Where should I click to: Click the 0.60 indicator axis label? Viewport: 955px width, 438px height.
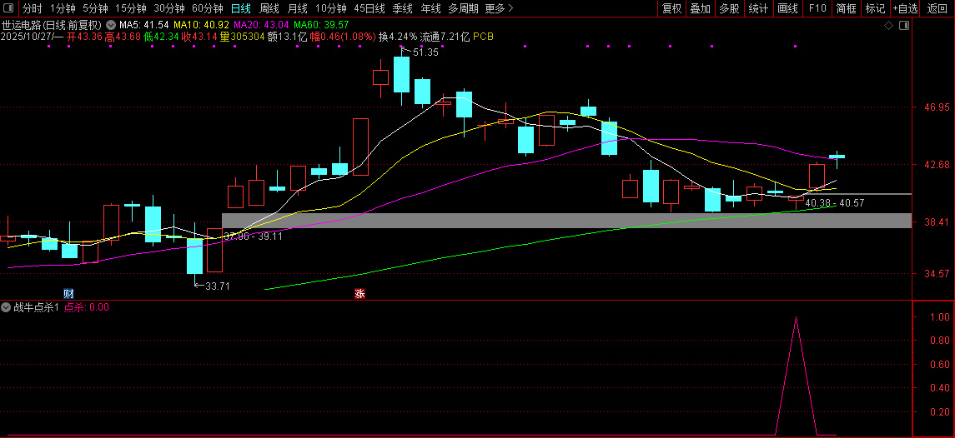pyautogui.click(x=940, y=365)
